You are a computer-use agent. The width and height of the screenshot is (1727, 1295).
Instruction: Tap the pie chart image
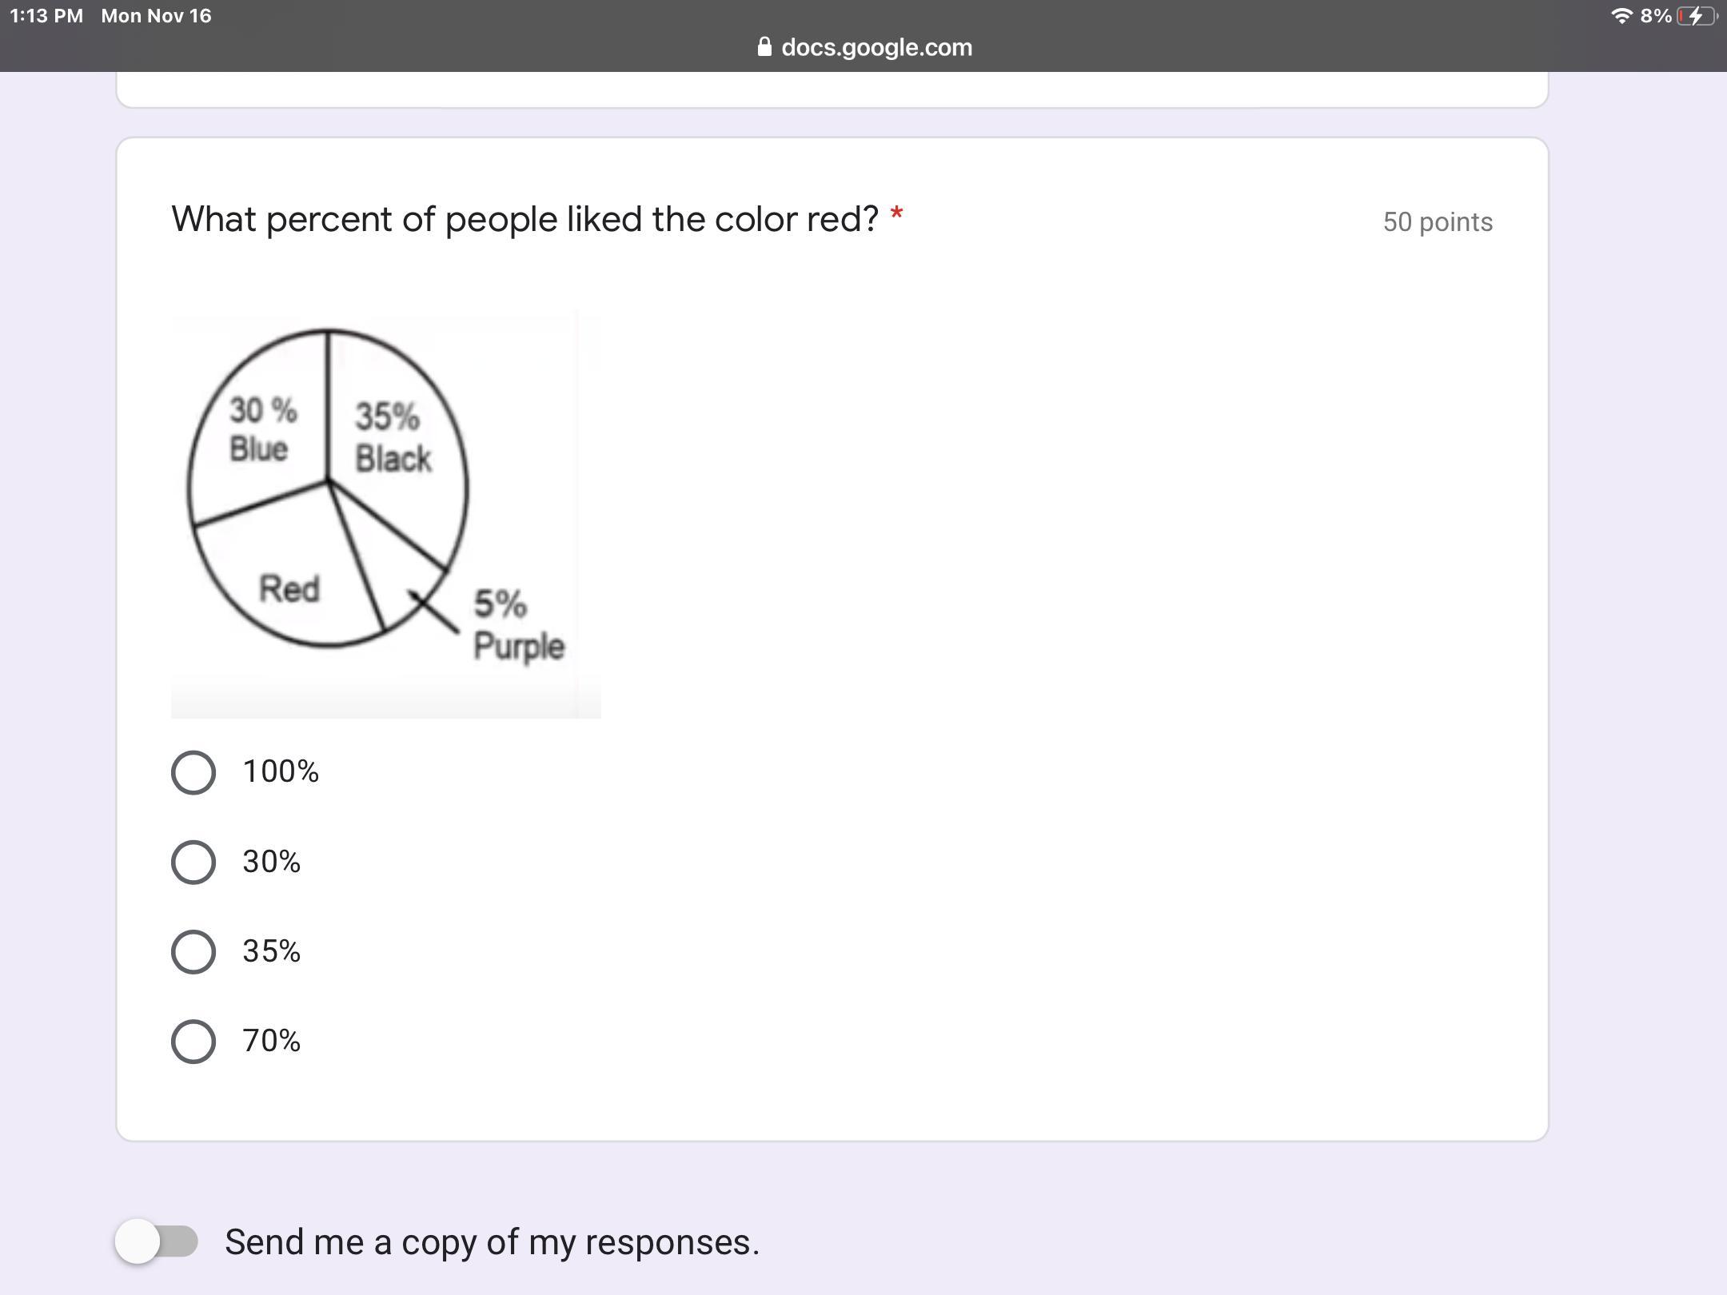coord(385,514)
